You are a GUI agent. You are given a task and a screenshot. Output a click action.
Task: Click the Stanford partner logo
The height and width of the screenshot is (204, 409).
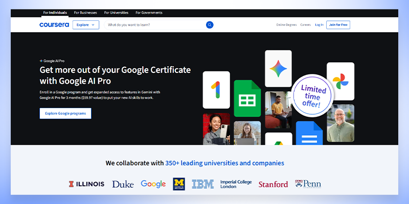[x=273, y=184]
